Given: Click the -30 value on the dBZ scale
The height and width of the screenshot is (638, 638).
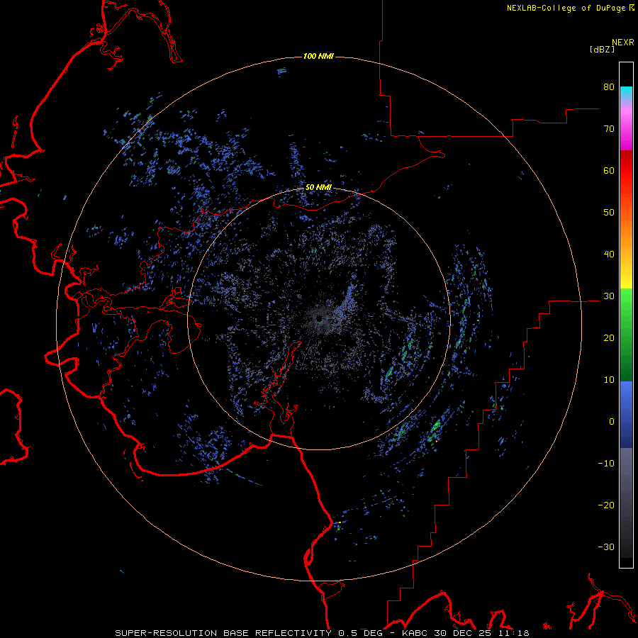Looking at the screenshot, I should tap(606, 547).
